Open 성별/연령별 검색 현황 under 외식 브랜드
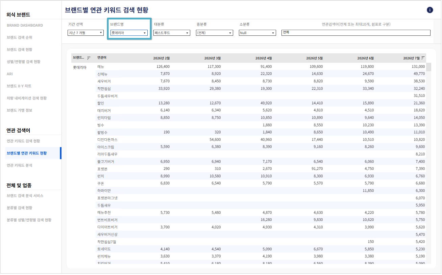The height and width of the screenshot is (275, 442). 23,62
